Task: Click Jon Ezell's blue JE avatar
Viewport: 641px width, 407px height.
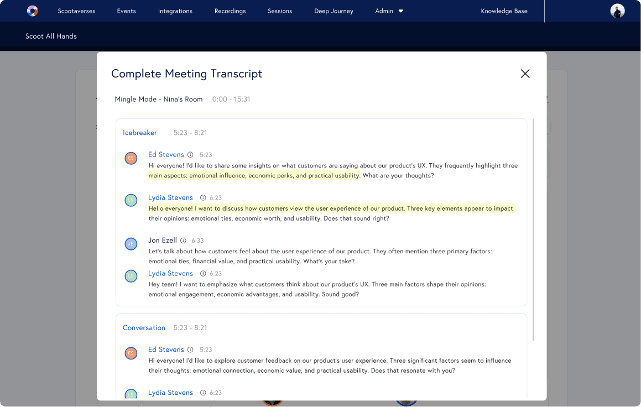Action: point(131,244)
